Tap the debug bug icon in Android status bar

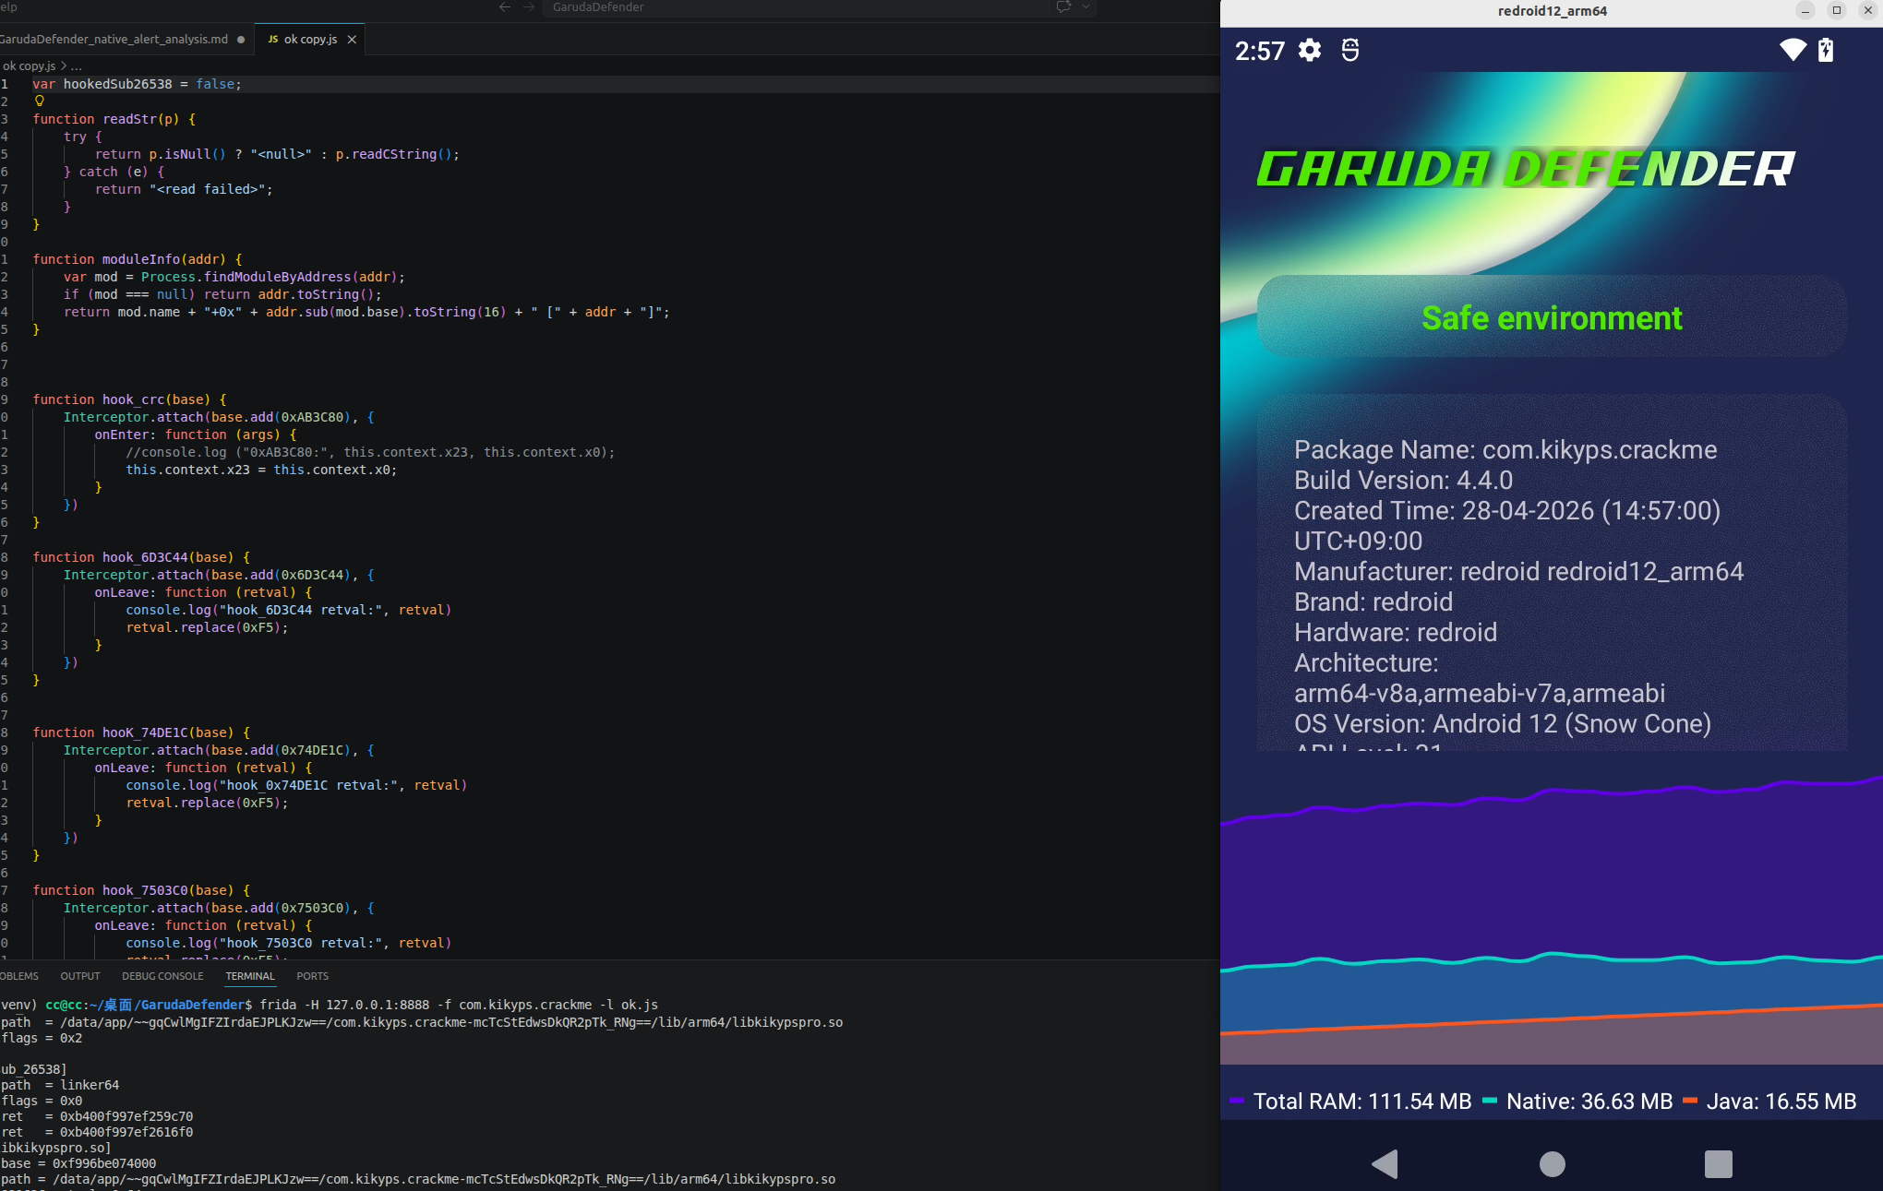click(1350, 50)
